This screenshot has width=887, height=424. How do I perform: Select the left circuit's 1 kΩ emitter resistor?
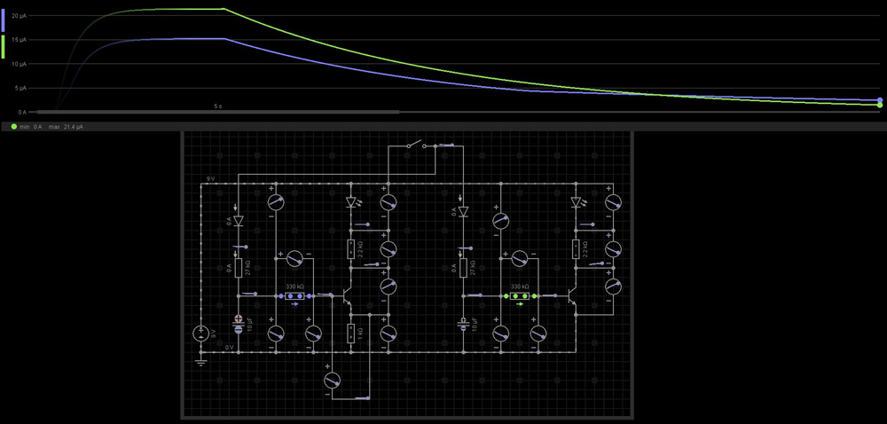pos(351,334)
